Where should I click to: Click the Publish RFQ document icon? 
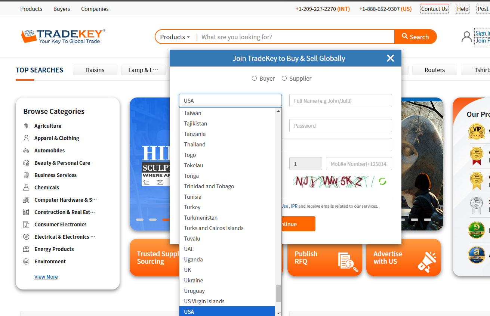[x=348, y=262]
